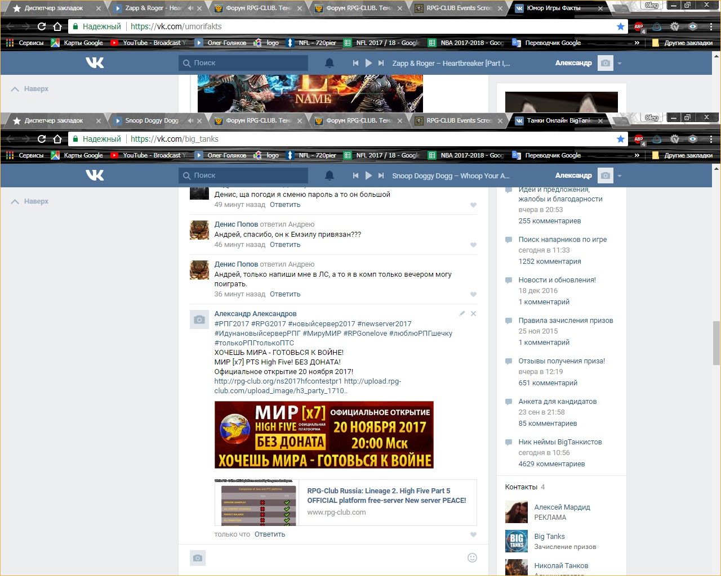The height and width of the screenshot is (576, 721).
Task: Delete Александр Александров's comment with the X icon
Action: coord(473,313)
